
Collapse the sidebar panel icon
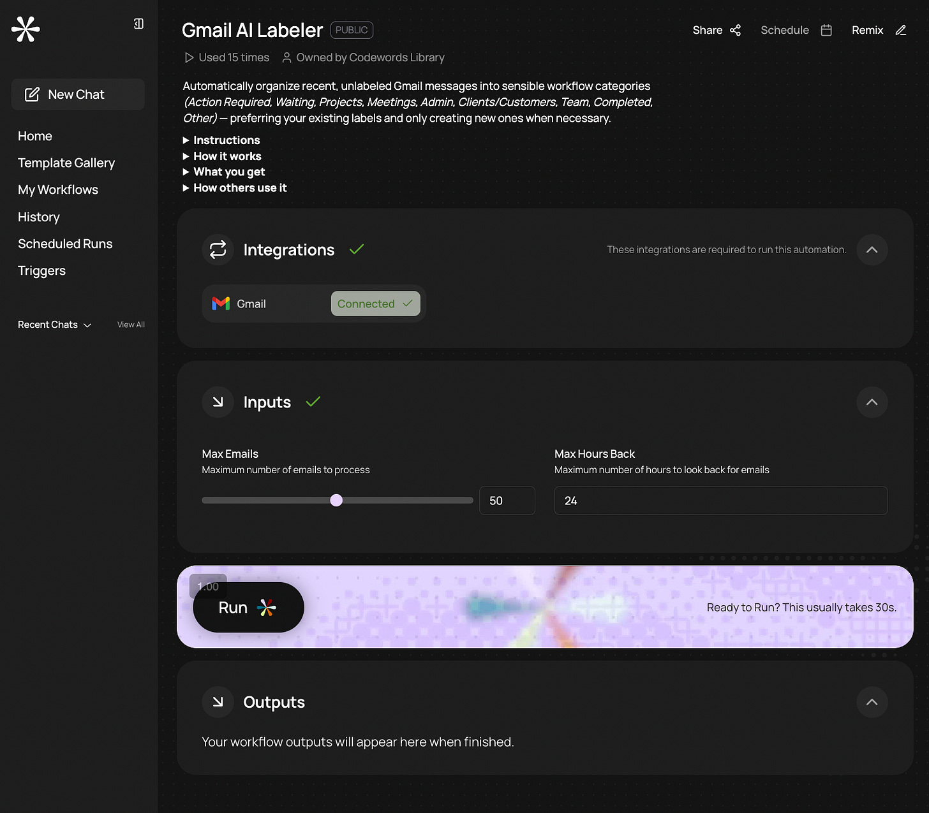click(138, 24)
